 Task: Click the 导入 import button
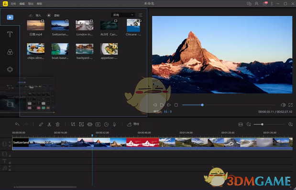pos(35,15)
